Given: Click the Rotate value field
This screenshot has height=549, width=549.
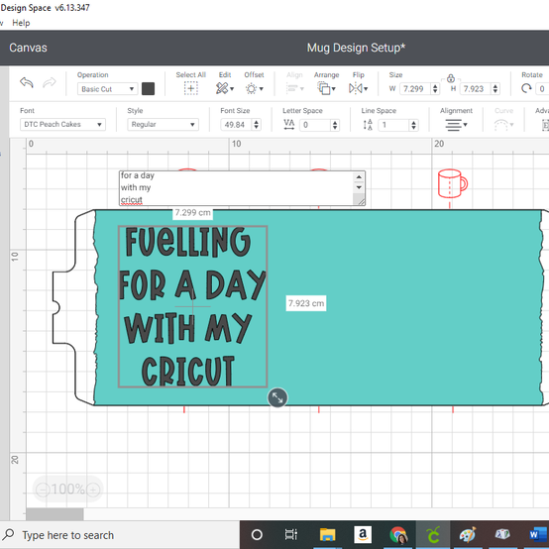Looking at the screenshot, I should [542, 89].
